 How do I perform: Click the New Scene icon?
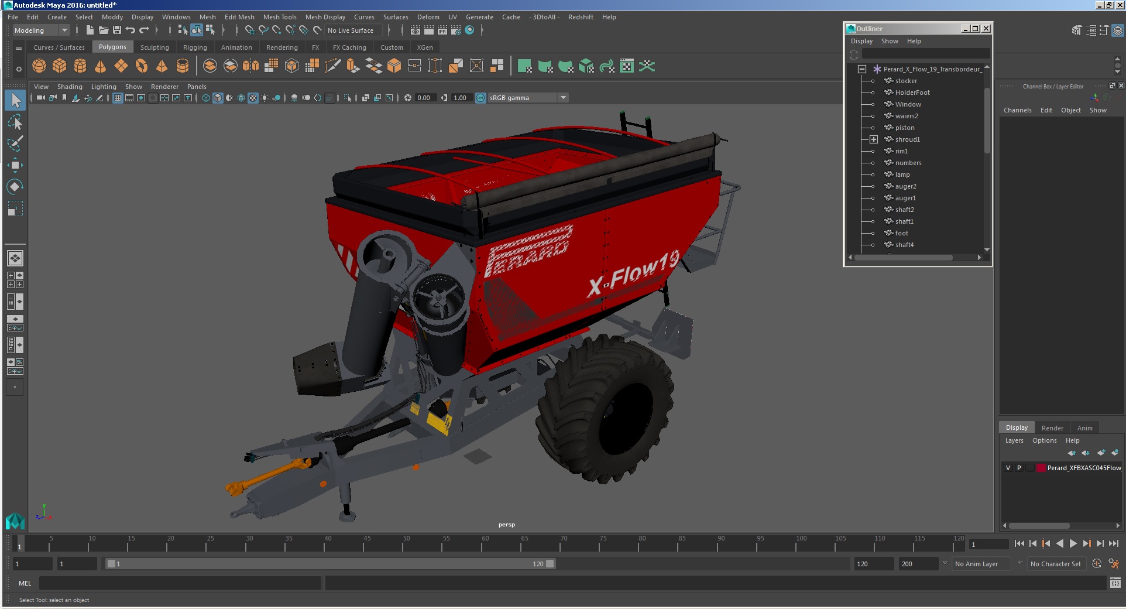click(90, 30)
